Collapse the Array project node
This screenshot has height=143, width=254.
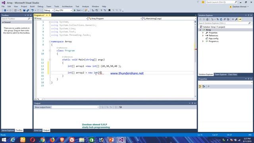(200, 30)
